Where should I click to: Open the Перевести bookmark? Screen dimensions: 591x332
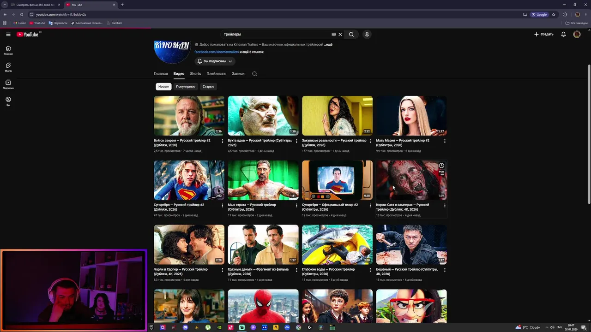point(58,23)
